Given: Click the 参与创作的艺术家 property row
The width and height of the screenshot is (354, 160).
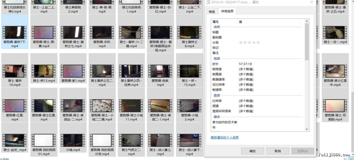Looking at the screenshot, I should (258, 122).
